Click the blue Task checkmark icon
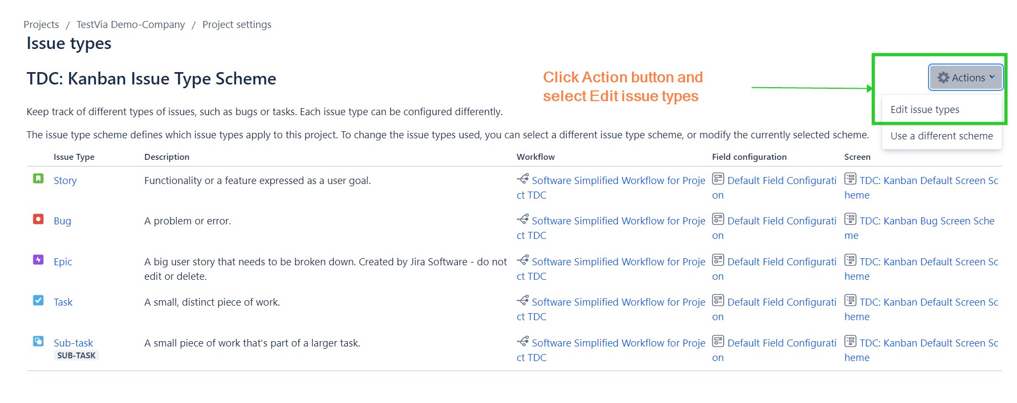This screenshot has height=403, width=1017. click(38, 300)
